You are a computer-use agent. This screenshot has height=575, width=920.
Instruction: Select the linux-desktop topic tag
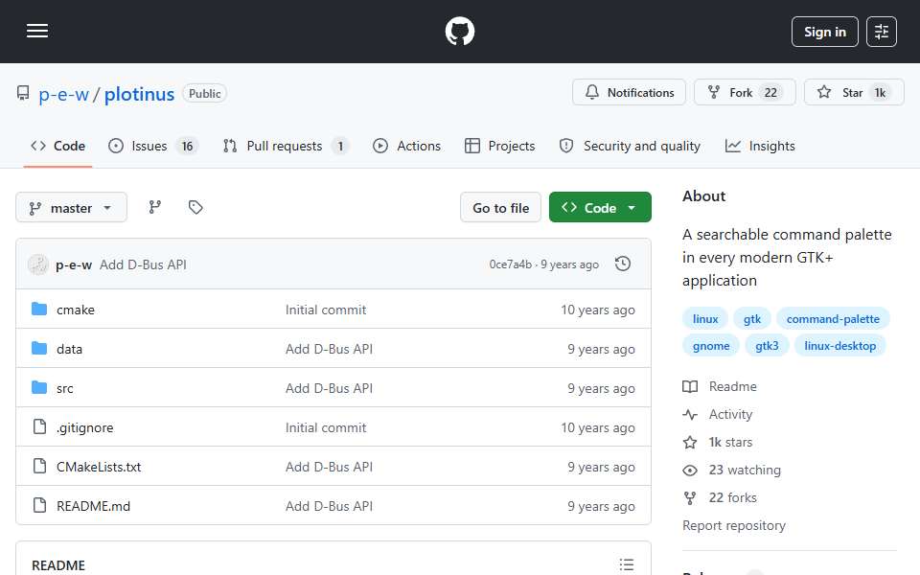click(840, 346)
